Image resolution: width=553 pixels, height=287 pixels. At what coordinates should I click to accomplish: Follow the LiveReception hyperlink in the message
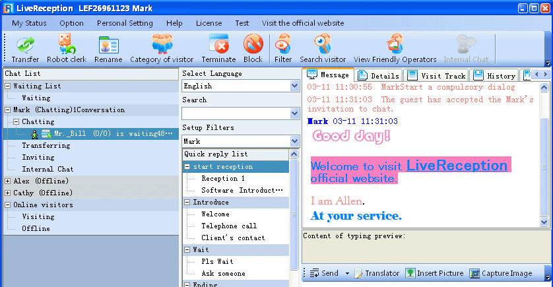point(457,166)
